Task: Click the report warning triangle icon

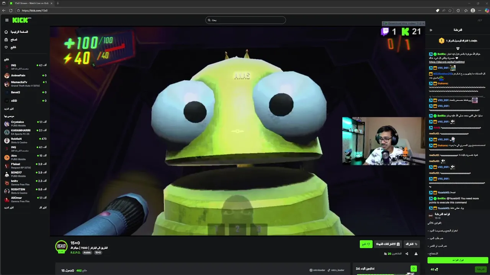Action: point(416,254)
